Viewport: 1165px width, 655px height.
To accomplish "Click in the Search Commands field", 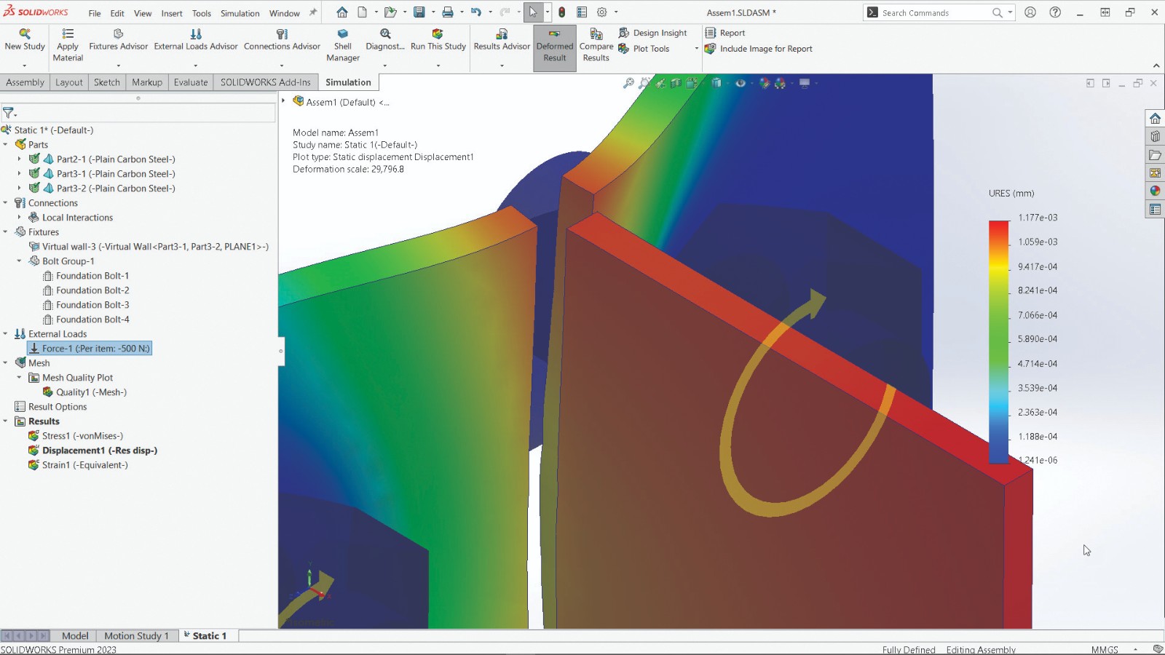I will tap(932, 13).
